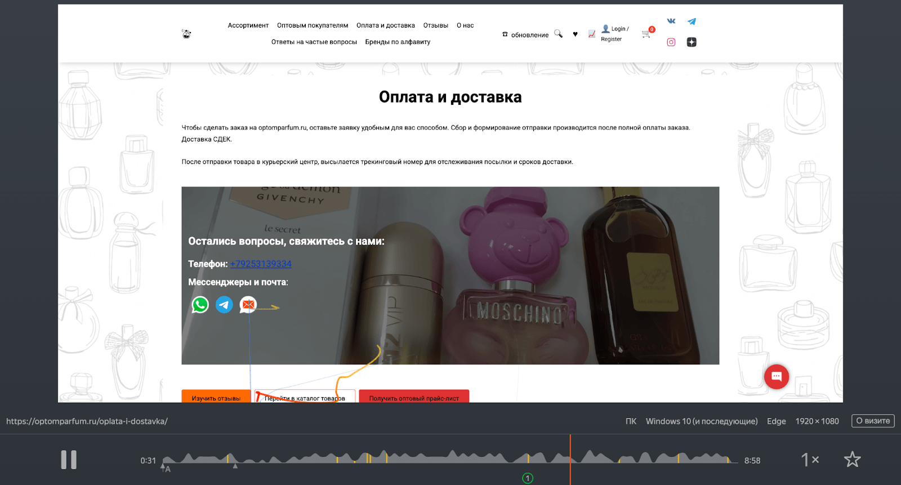Screen dimensions: 901x485
Task: Change the 1× playback speed
Action: (x=810, y=460)
